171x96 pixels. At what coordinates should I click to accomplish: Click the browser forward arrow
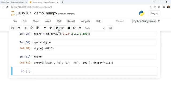[x=2, y=7]
